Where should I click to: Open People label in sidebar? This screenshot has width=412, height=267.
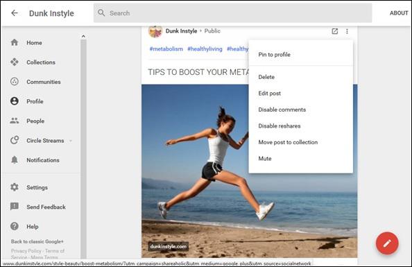pos(35,121)
